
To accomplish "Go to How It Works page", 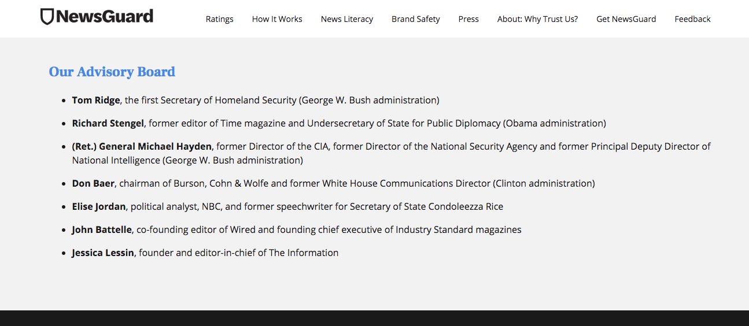I will tap(277, 19).
